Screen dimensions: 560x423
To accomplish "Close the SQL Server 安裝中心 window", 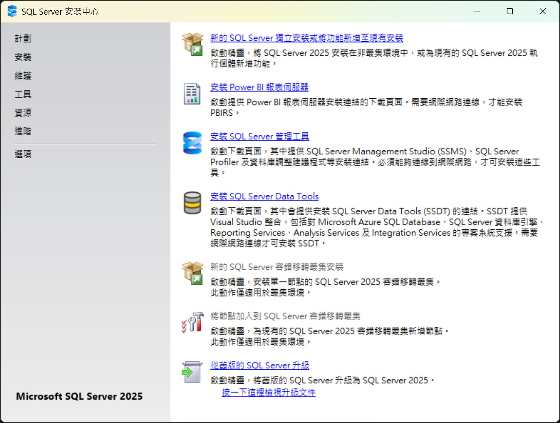I will click(x=542, y=11).
